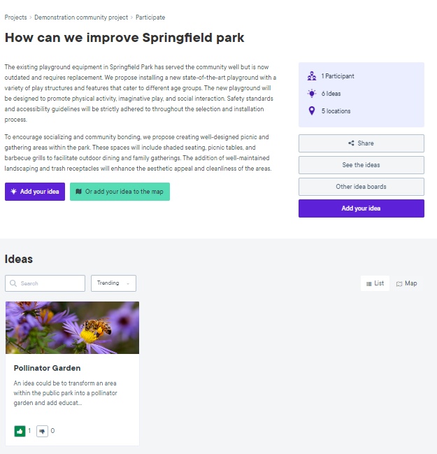Click the thumbs up vote icon
Viewport: 437px width, 454px height.
coord(20,431)
